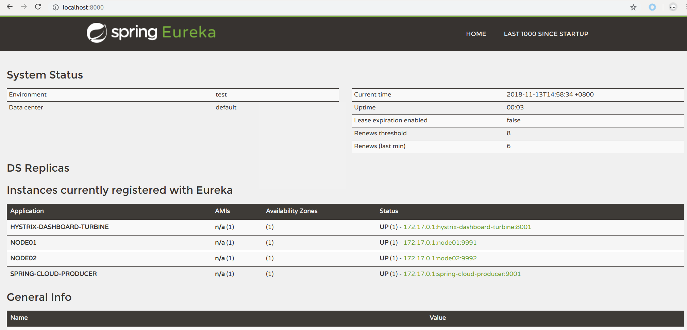Click the Name column header in General Info
This screenshot has width=687, height=330.
coord(19,317)
